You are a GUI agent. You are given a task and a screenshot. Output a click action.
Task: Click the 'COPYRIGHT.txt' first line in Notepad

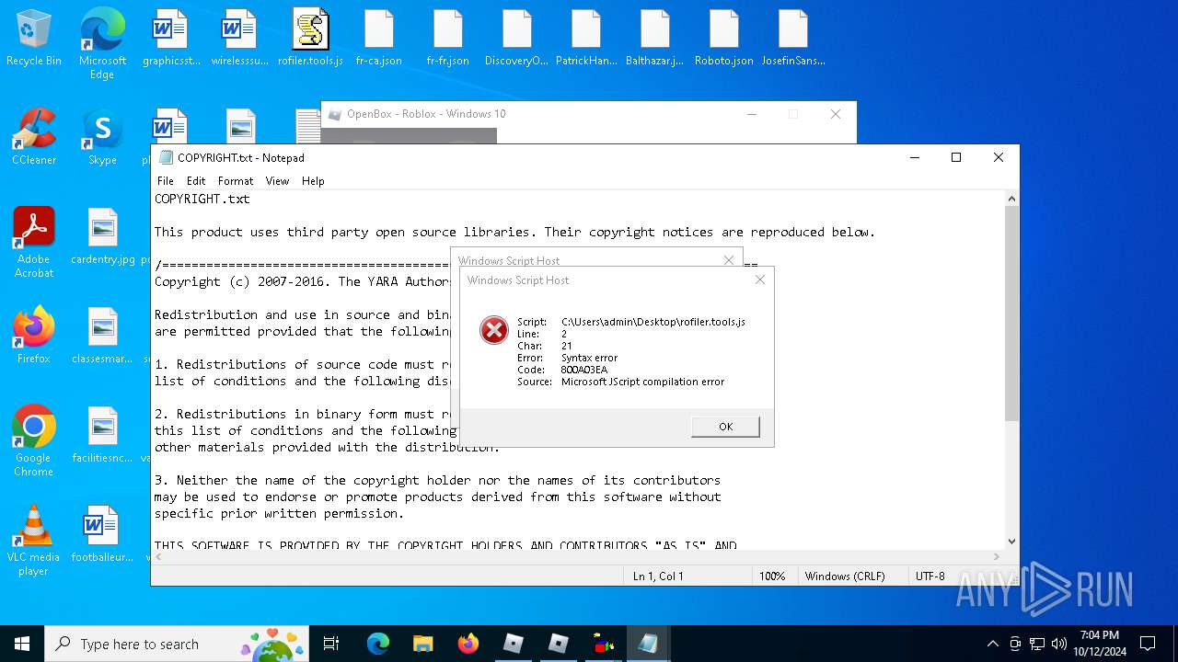(202, 199)
